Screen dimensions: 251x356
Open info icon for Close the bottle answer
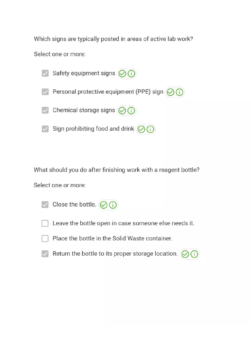point(112,205)
